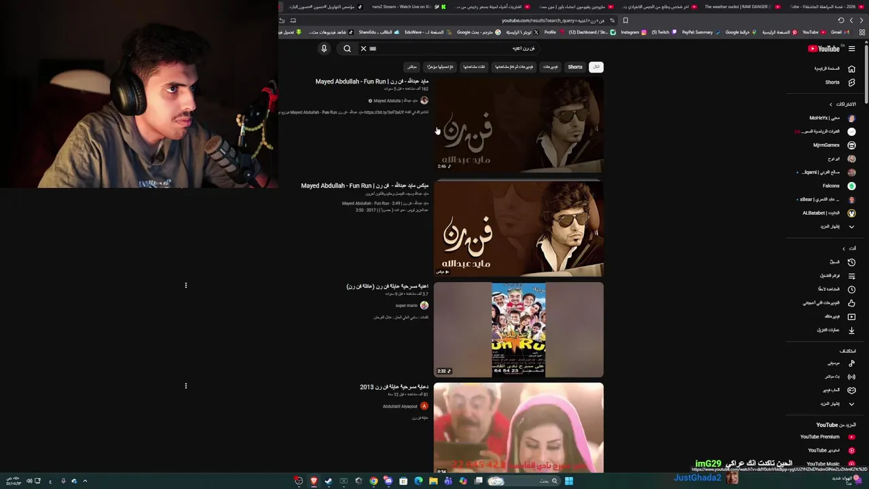Open the عائلة فن رن poster thumbnail
This screenshot has height=489, width=869.
519,329
